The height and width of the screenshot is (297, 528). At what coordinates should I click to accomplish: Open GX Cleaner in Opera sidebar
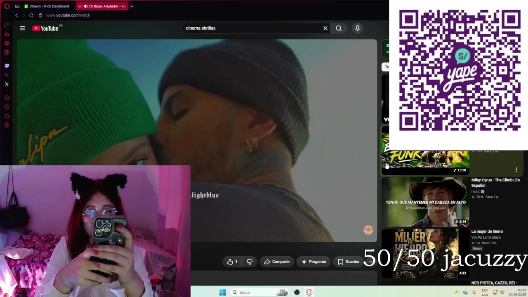point(7,34)
